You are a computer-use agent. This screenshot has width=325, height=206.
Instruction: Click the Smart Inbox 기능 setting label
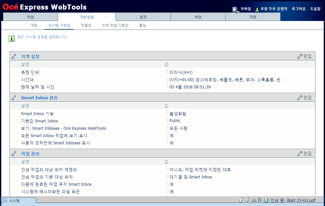[x=37, y=114]
